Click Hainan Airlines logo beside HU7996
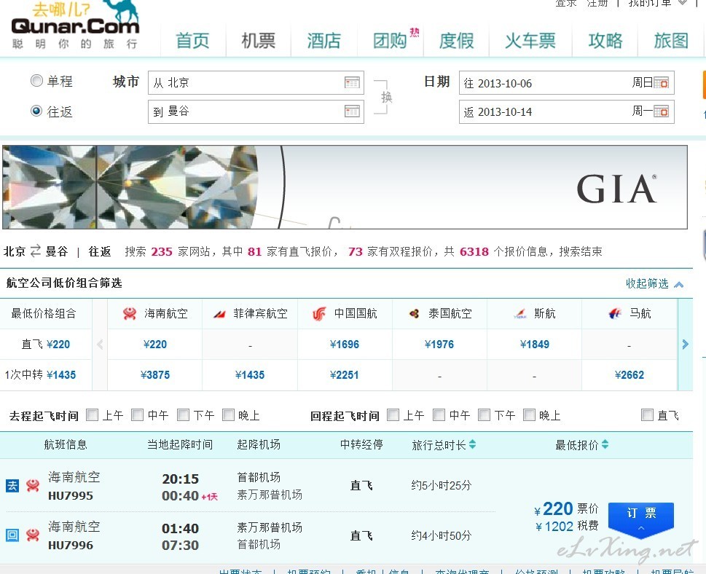 [32, 535]
